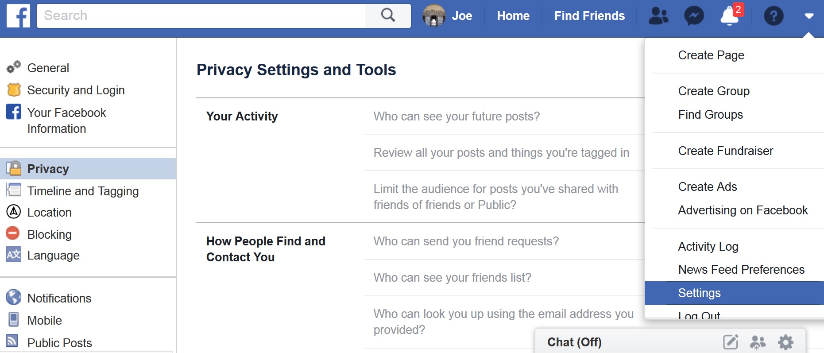Select Create Page from the menu

coord(711,55)
